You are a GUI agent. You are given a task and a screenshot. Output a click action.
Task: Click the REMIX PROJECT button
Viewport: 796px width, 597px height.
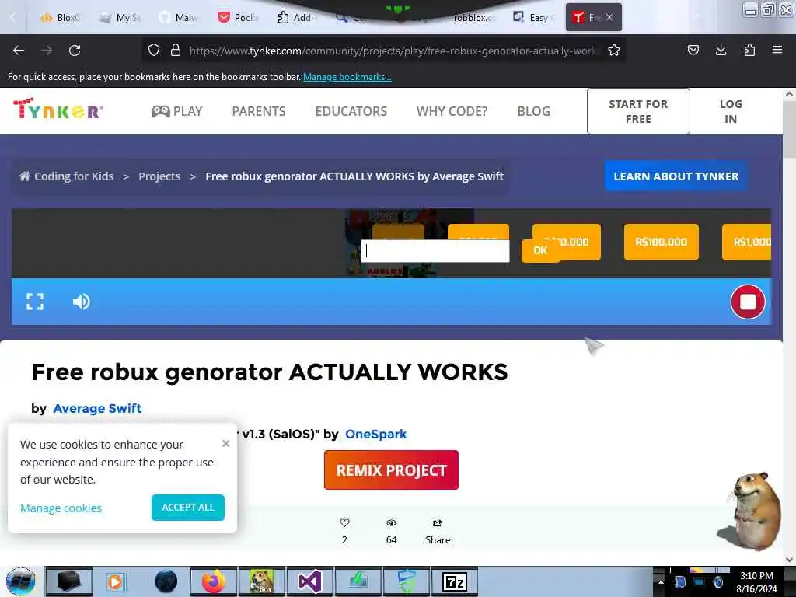(x=392, y=470)
